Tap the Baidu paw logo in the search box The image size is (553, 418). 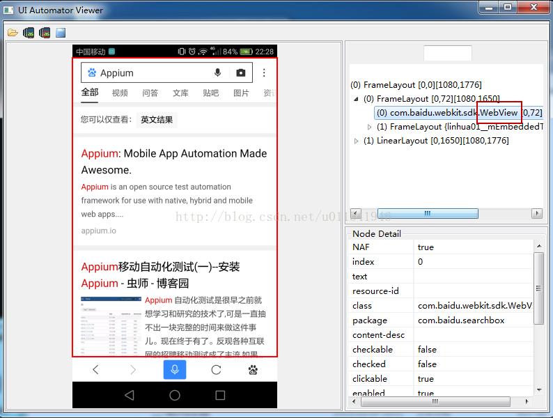92,72
